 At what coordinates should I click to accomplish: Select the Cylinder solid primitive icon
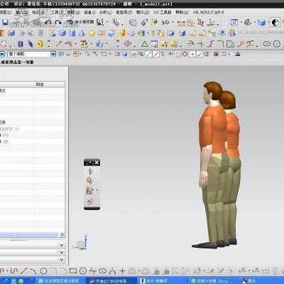click(x=72, y=33)
